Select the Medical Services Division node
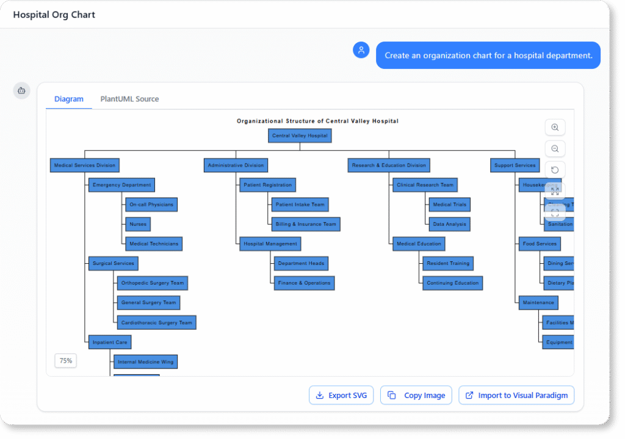The width and height of the screenshot is (625, 439). coord(84,165)
